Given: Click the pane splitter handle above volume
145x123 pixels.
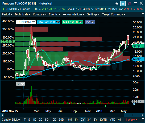Looking at the screenshot, I should (x=73, y=81).
